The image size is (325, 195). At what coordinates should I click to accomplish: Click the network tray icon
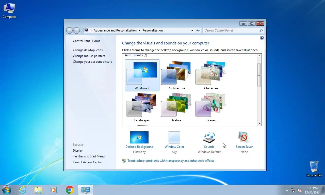point(293,190)
